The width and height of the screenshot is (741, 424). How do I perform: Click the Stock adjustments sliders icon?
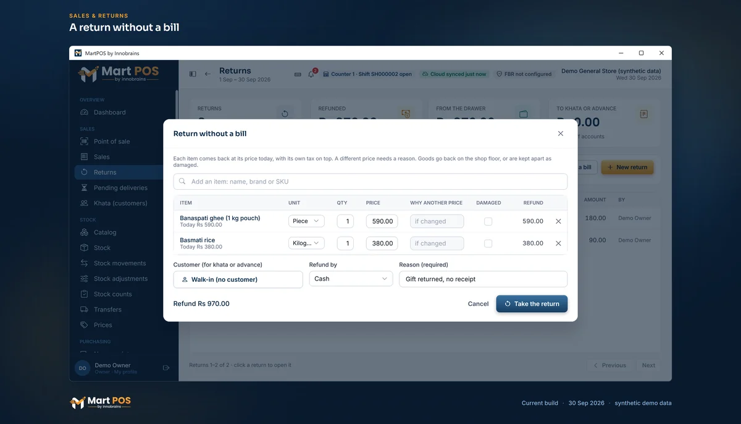pos(84,279)
